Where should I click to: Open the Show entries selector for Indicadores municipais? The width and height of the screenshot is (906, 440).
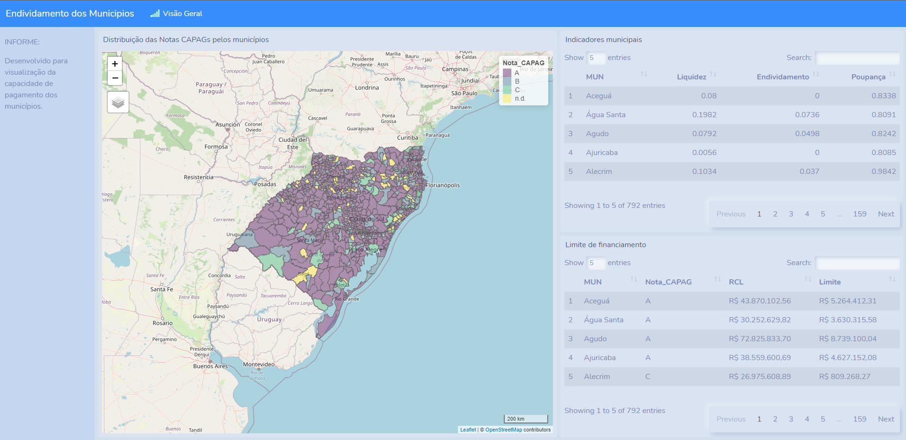point(596,58)
